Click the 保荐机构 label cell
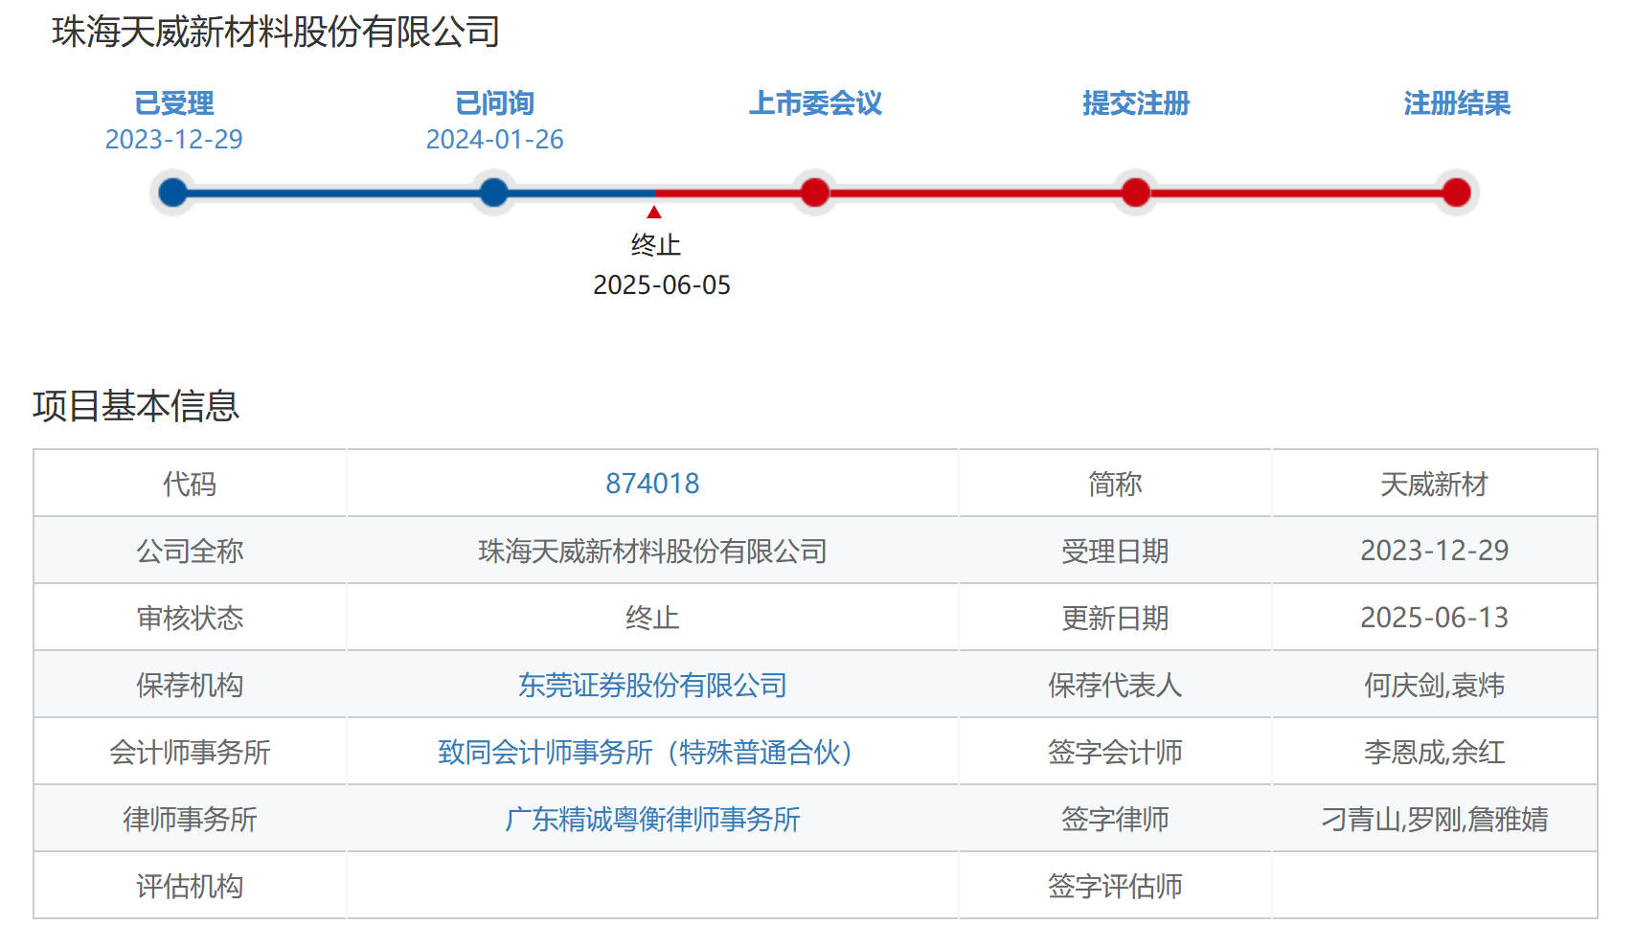 pos(190,685)
